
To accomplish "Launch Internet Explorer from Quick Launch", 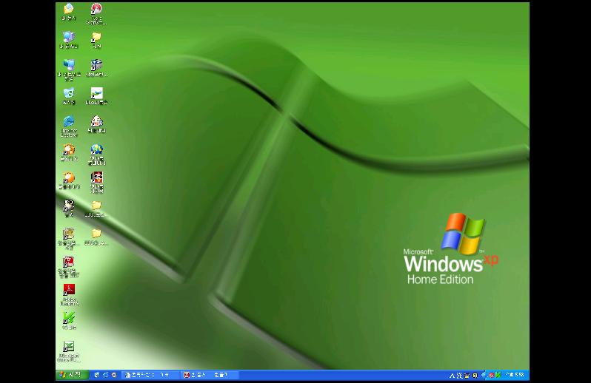I will (x=97, y=375).
